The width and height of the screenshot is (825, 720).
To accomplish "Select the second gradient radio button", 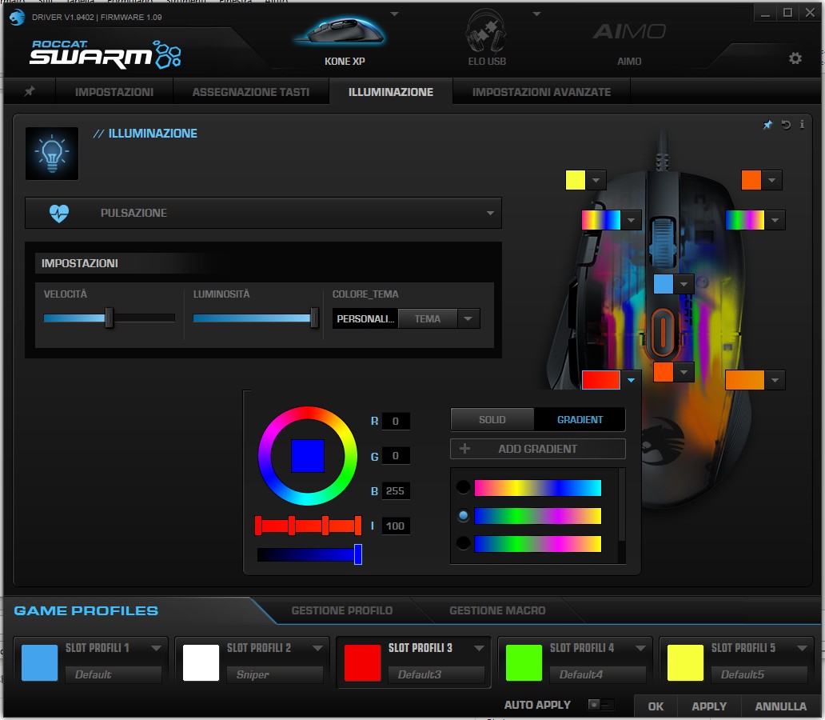I will (463, 516).
